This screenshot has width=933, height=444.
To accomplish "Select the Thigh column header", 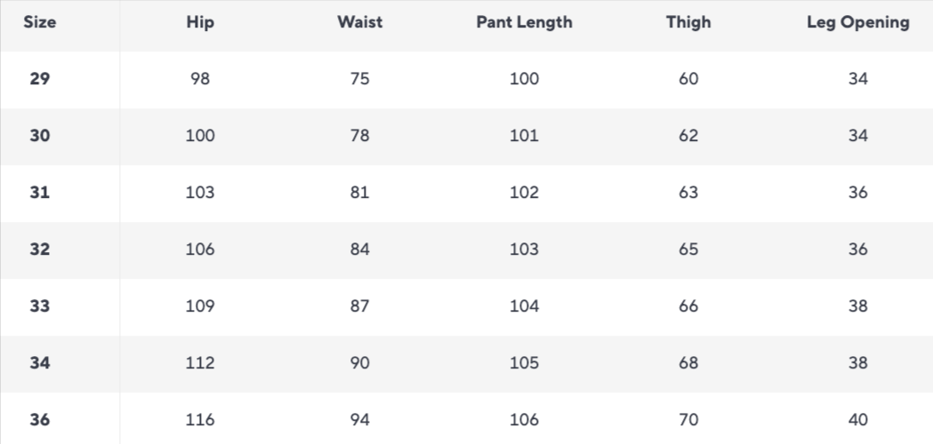I will pos(688,23).
